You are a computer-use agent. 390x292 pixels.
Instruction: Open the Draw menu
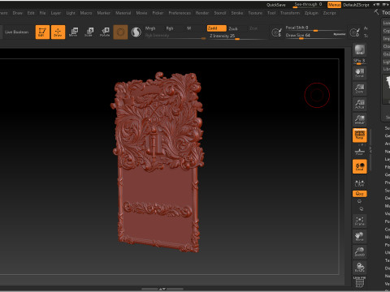point(17,13)
